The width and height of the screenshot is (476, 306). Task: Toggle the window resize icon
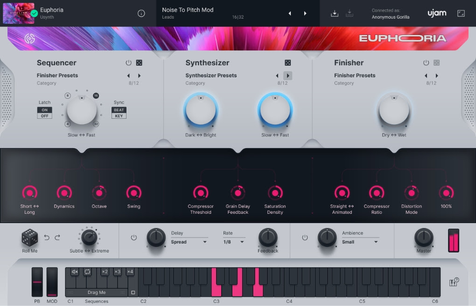click(461, 14)
